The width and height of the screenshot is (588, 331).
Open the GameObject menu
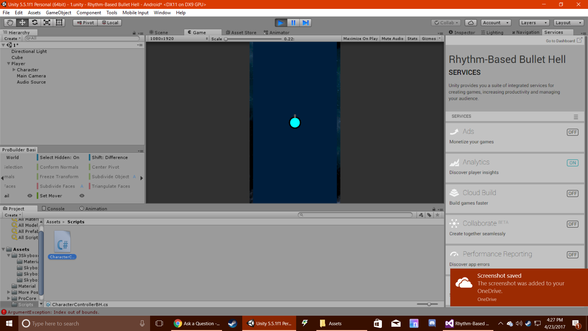click(58, 13)
